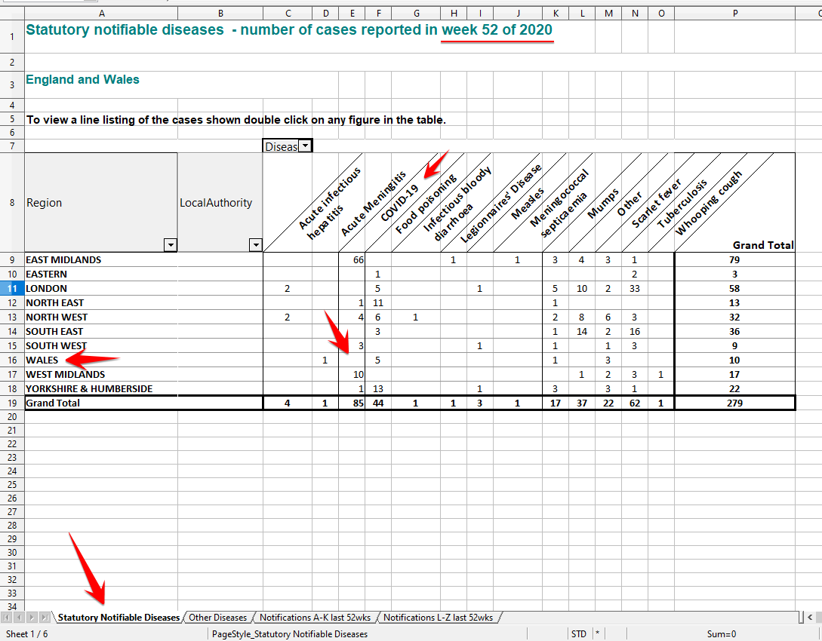Viewport: 822px width, 641px height.
Task: Open the LocalAuthority filter dropdown
Action: tap(255, 244)
